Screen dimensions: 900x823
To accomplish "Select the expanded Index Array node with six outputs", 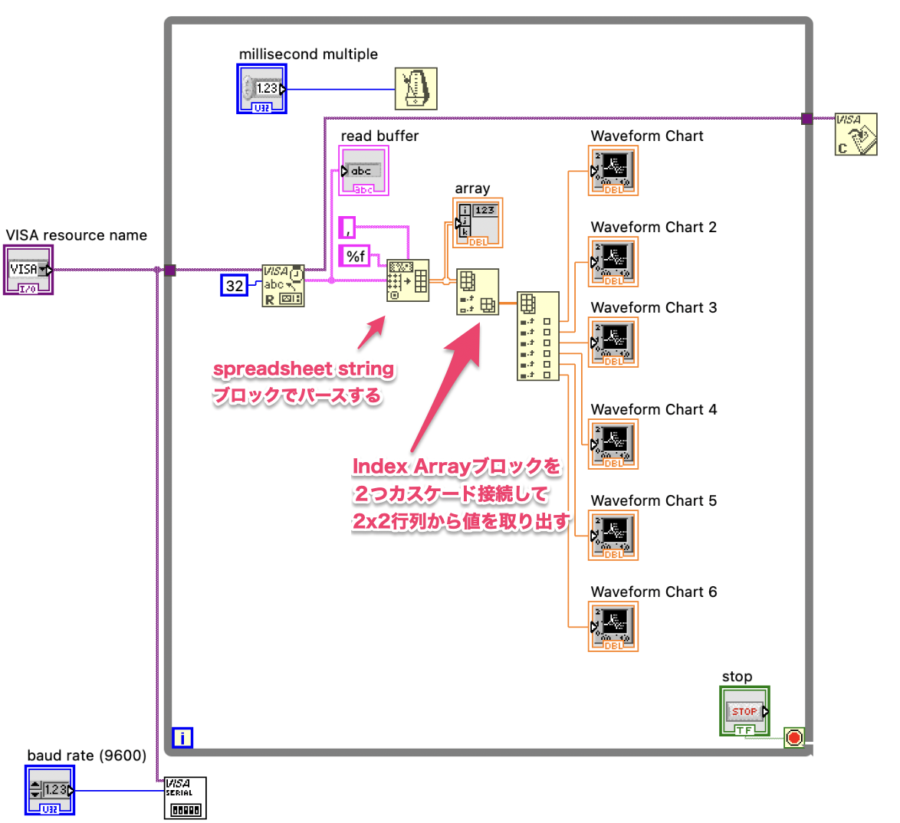I will point(538,336).
